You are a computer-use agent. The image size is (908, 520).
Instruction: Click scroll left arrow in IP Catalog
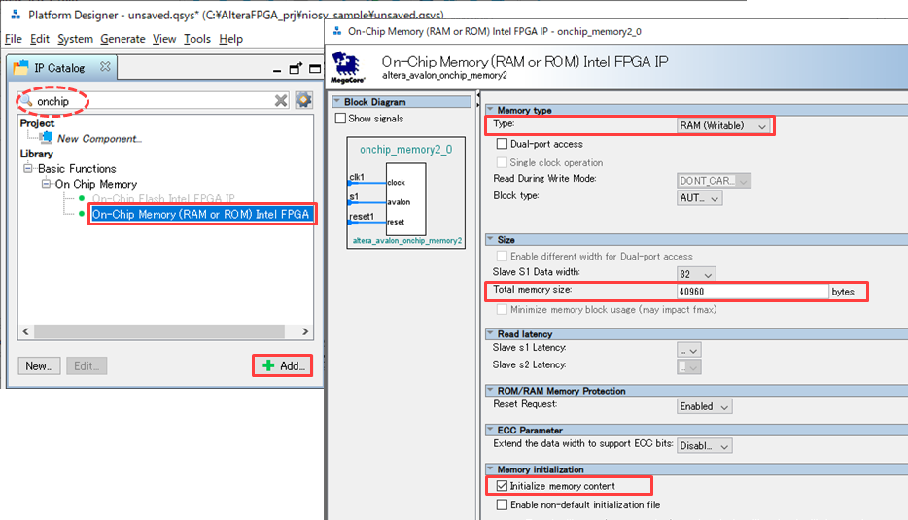[25, 331]
